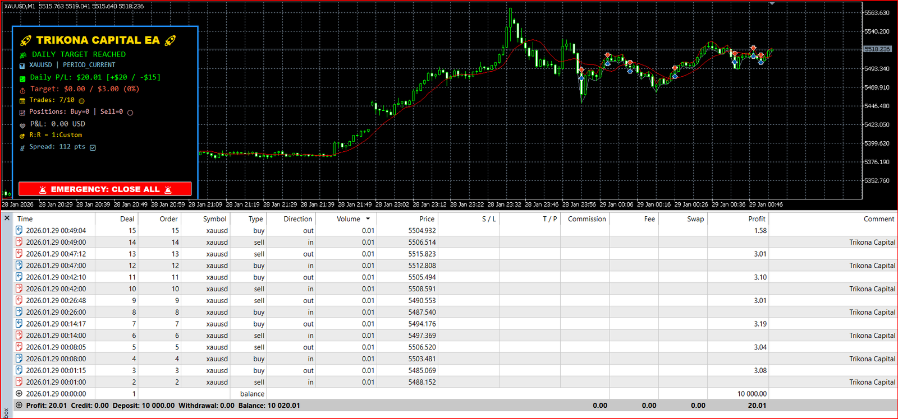Open the Volume column sort arrow

[x=368, y=219]
